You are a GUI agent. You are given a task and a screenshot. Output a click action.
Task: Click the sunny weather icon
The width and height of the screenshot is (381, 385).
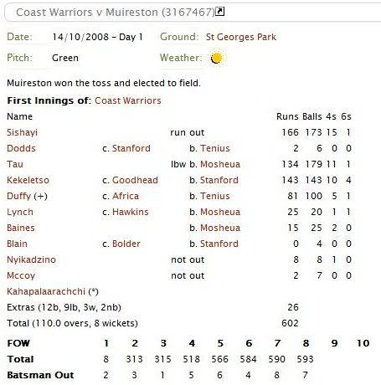click(x=217, y=58)
